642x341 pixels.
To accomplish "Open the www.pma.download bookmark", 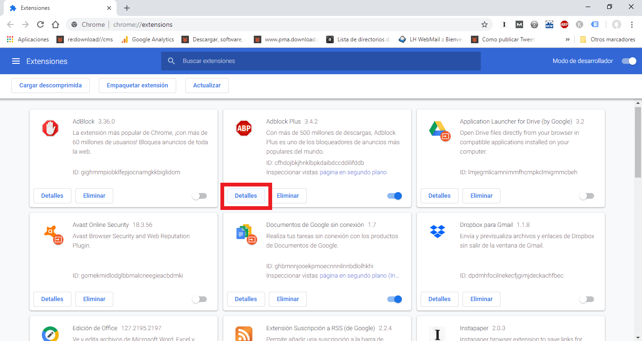I will tap(286, 39).
